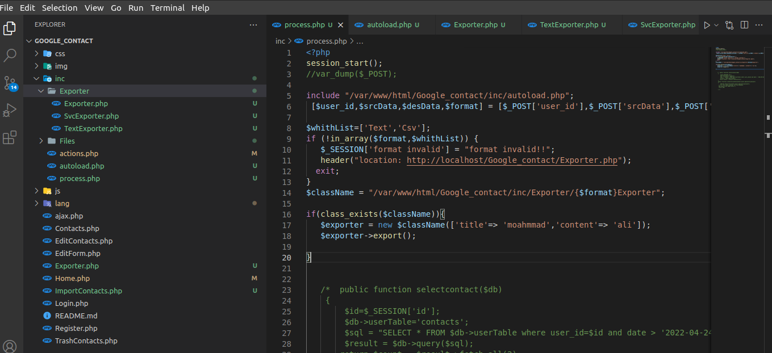Image resolution: width=772 pixels, height=353 pixels.
Task: Open ImportContacts.php in the explorer
Action: (x=145, y=291)
